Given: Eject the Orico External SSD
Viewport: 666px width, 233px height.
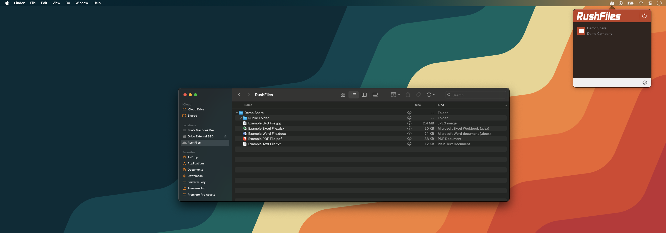Looking at the screenshot, I should tap(225, 136).
